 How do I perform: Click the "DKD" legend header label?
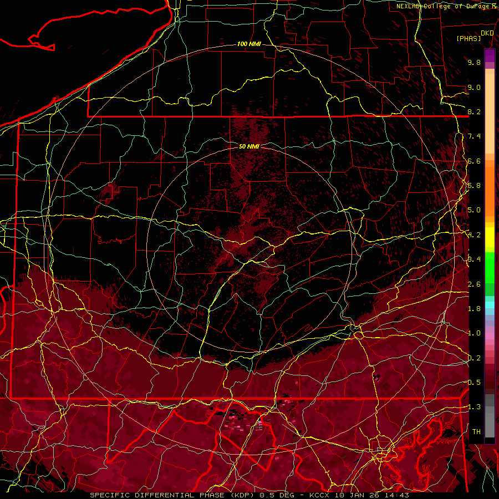[487, 33]
